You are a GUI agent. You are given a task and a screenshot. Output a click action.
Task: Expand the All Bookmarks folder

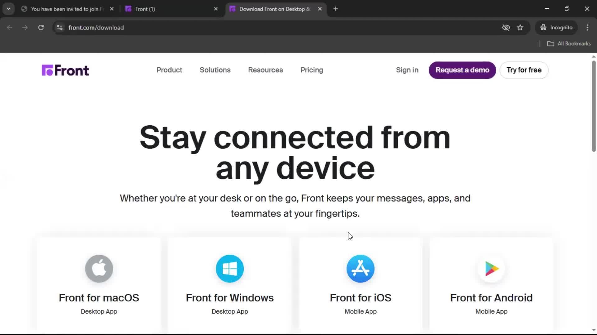[569, 43]
